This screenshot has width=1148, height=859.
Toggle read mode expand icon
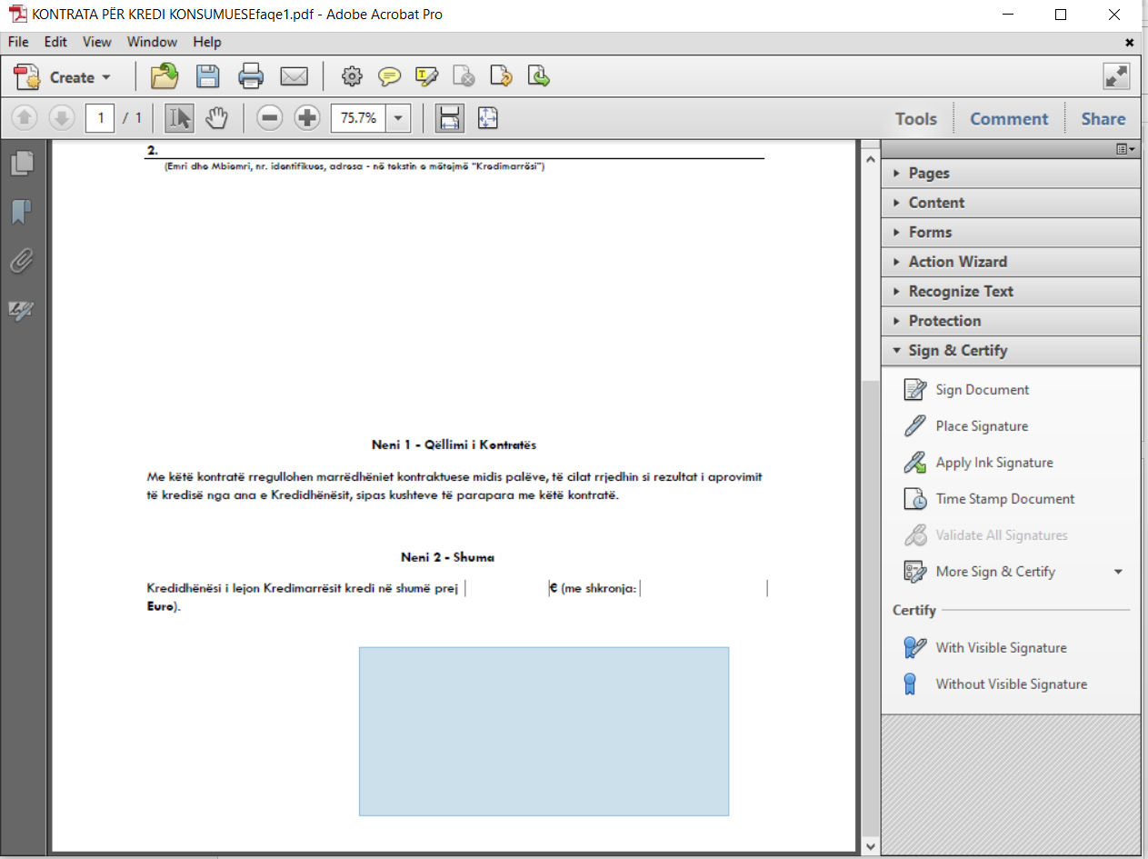1116,76
